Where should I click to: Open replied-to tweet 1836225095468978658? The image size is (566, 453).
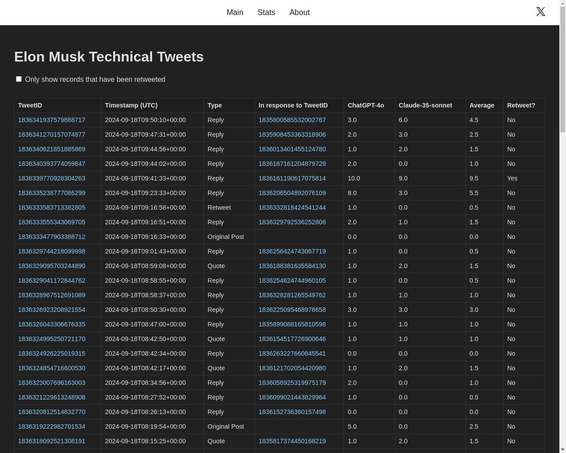click(x=292, y=310)
